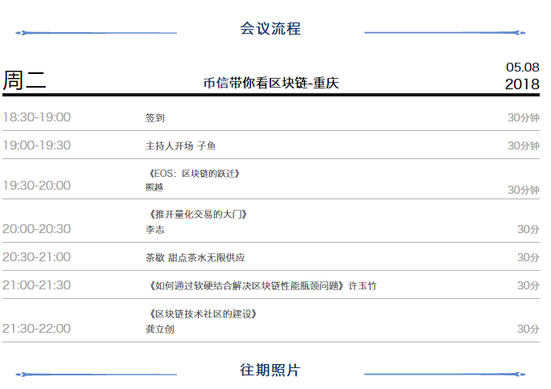Click the 2018 year label

(x=522, y=84)
